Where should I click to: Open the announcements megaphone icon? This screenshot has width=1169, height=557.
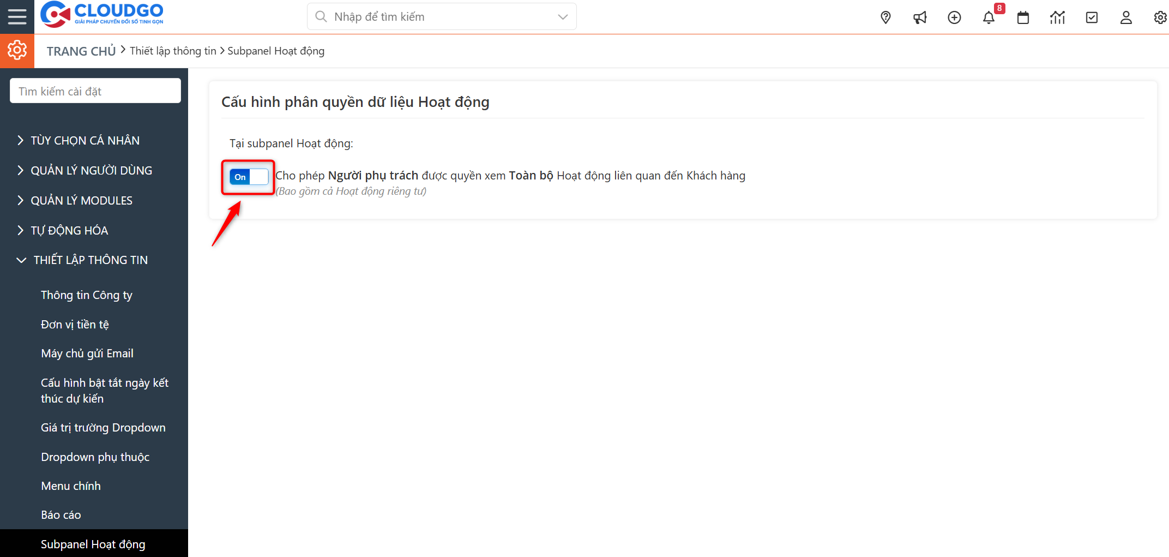click(920, 17)
